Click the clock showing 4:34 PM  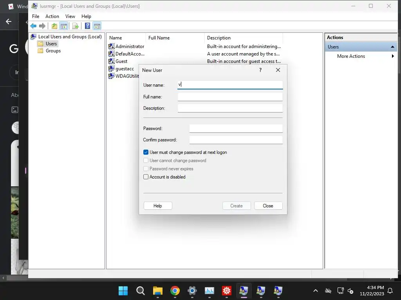tap(376, 287)
